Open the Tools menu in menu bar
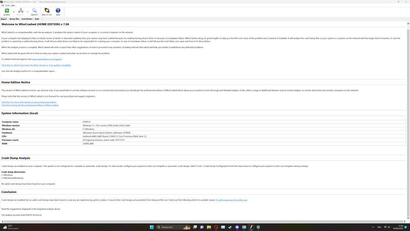The width and height of the screenshot is (410, 231). pyautogui.click(x=7, y=5)
